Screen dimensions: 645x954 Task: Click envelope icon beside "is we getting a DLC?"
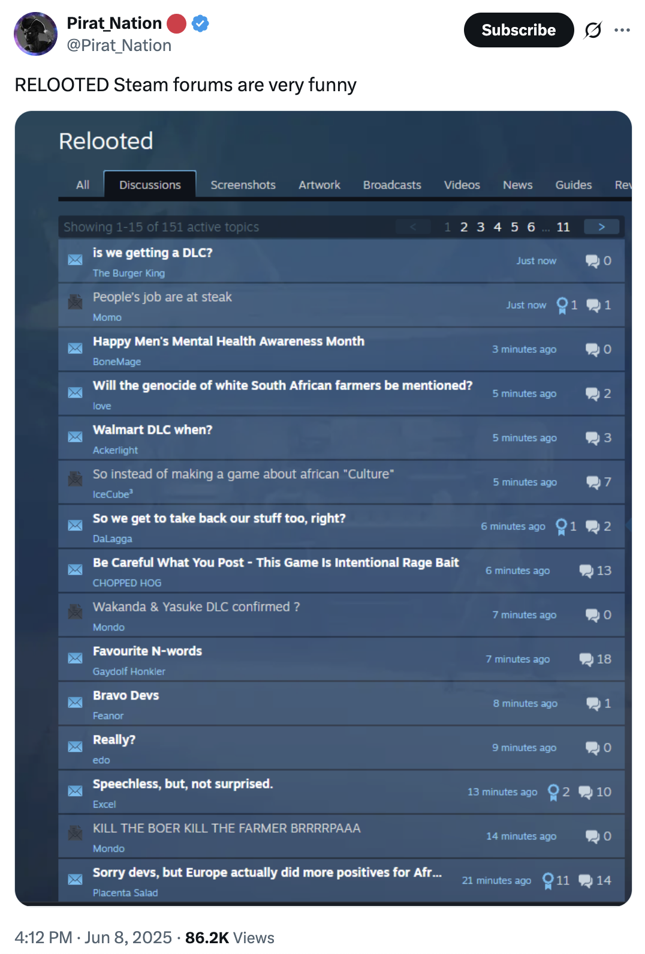click(x=75, y=260)
